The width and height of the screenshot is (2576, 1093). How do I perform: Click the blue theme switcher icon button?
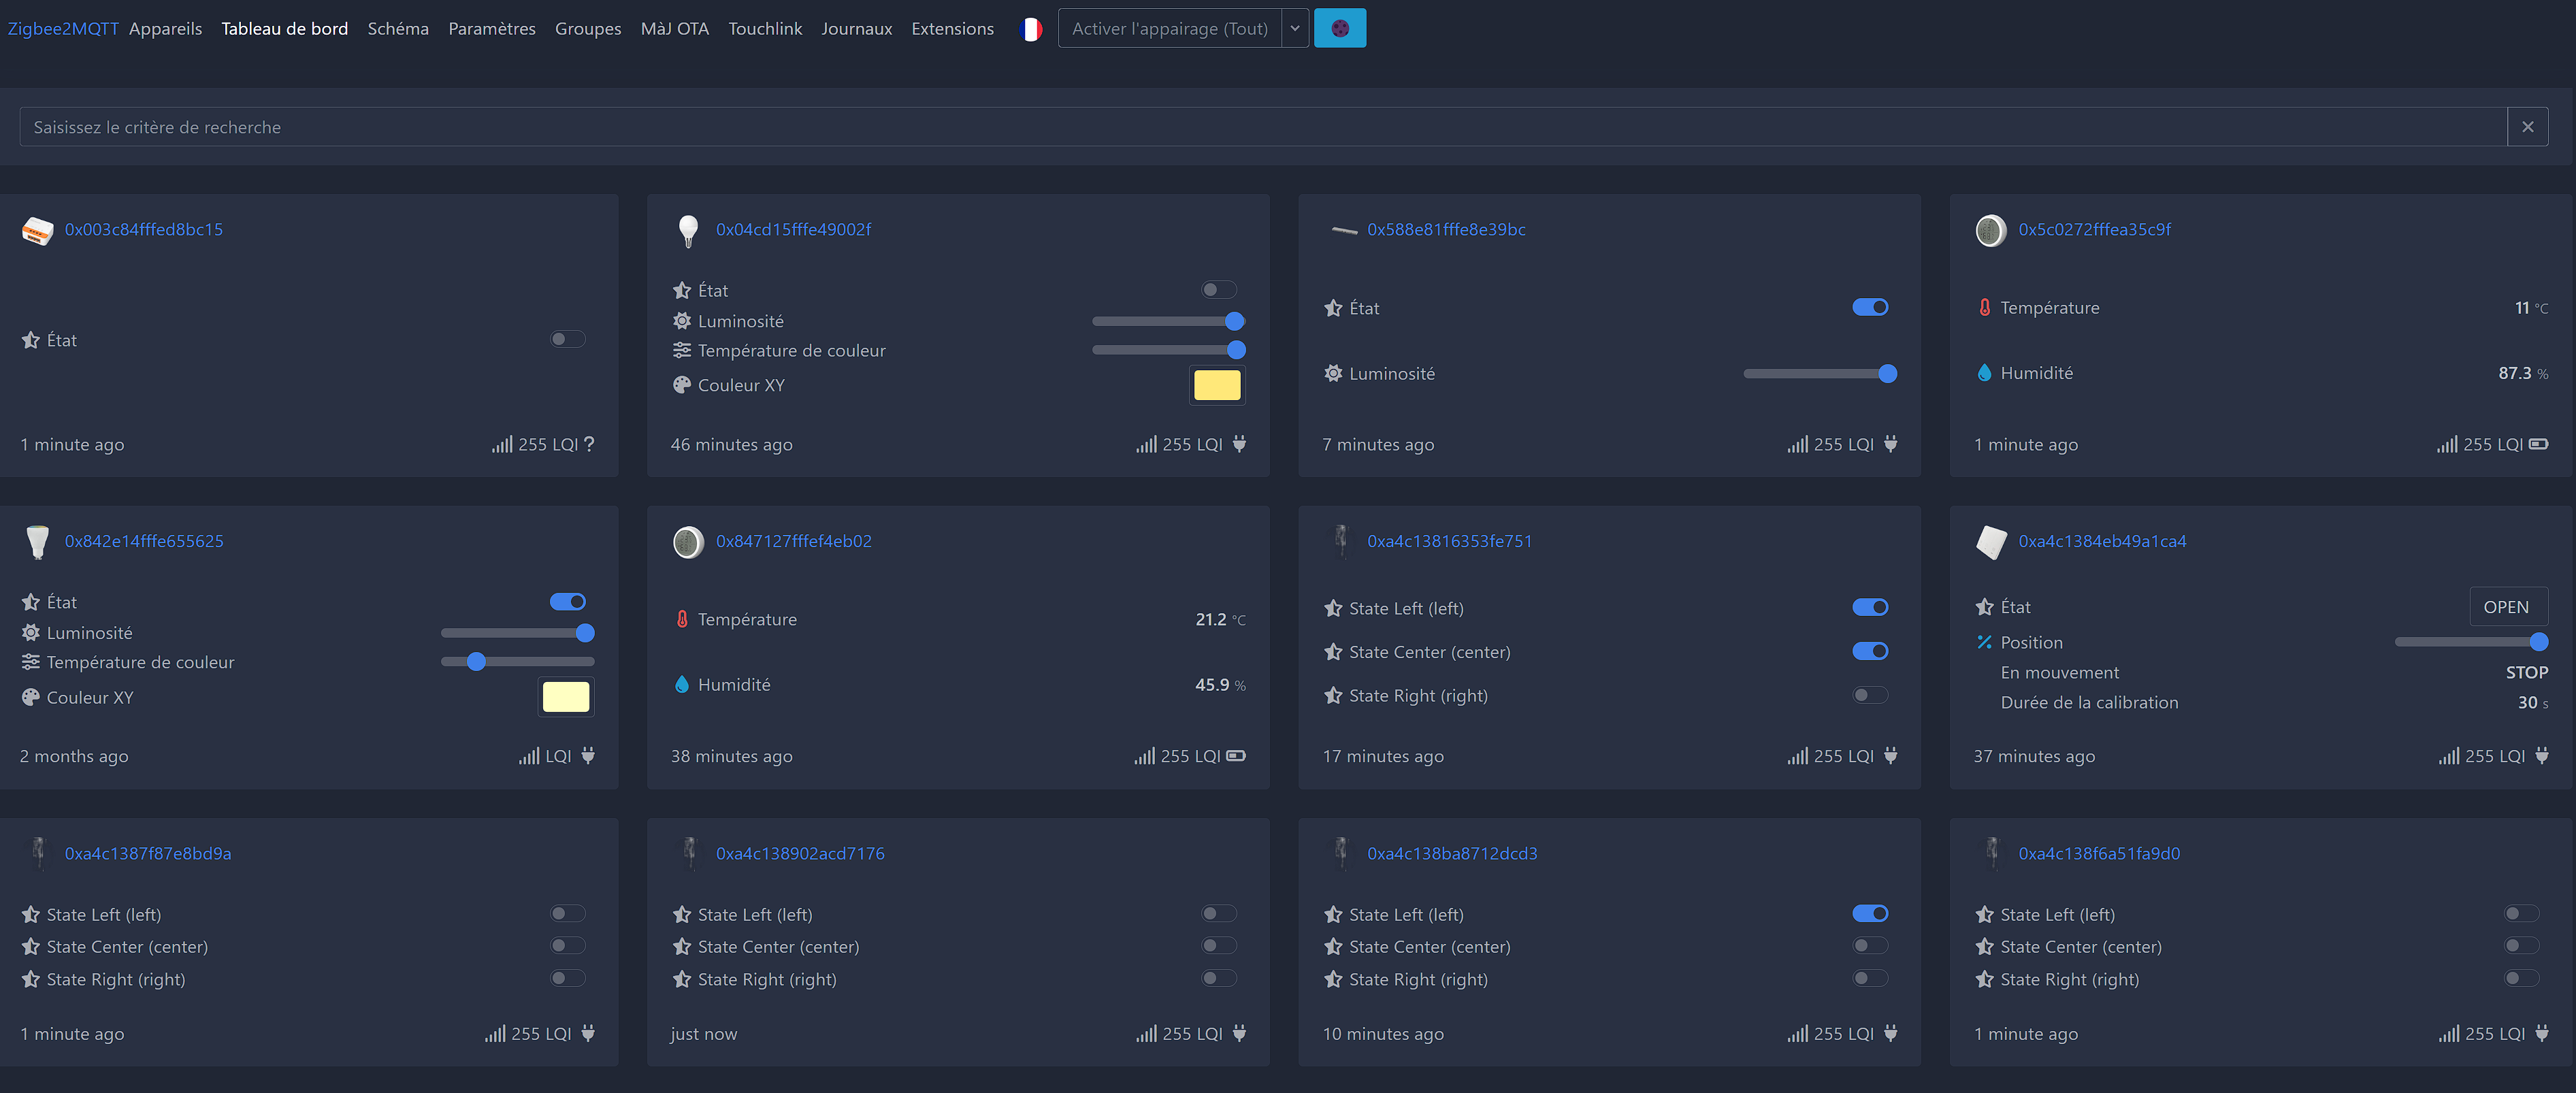tap(1339, 29)
